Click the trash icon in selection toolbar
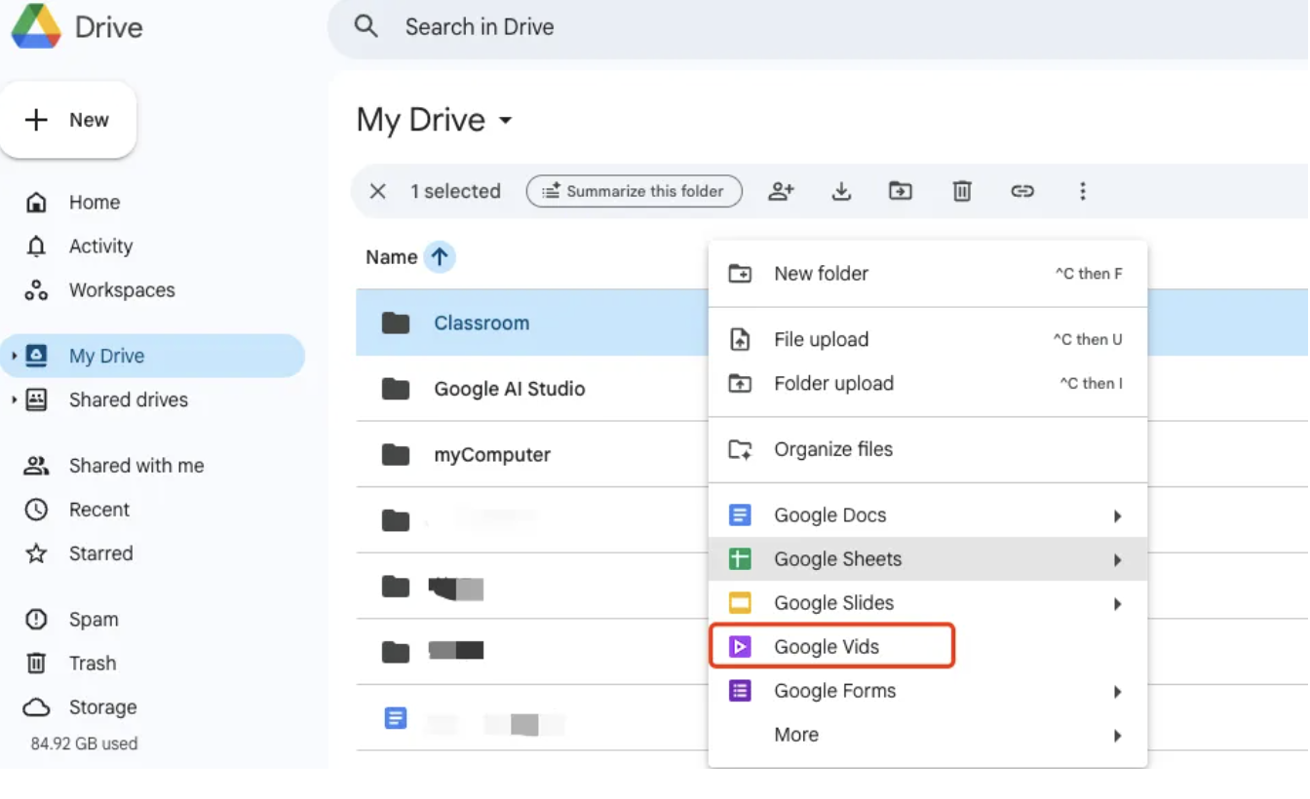 tap(962, 191)
